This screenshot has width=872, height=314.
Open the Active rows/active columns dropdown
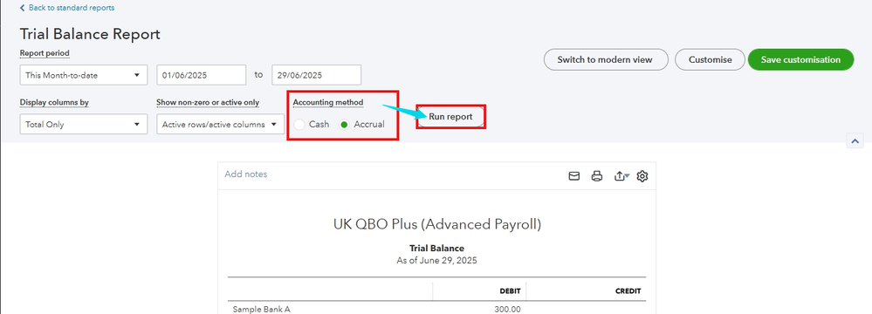tap(220, 125)
